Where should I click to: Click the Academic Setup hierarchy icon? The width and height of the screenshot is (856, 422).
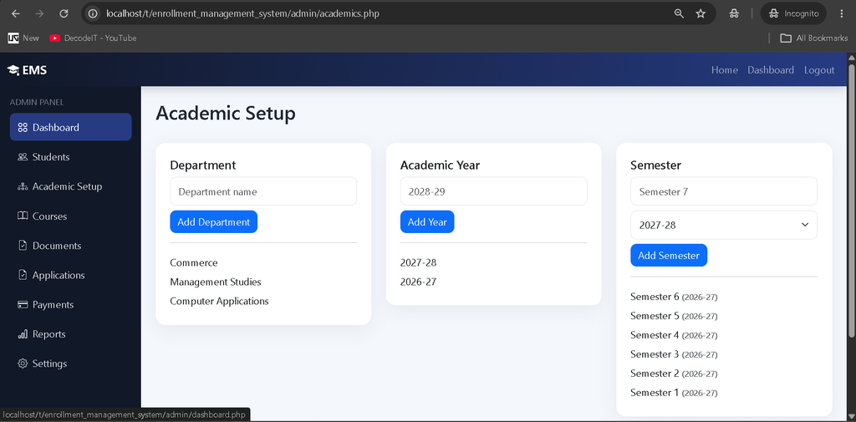point(23,186)
